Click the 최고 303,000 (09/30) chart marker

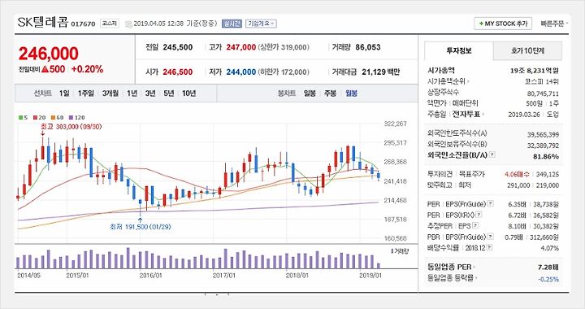(71, 127)
